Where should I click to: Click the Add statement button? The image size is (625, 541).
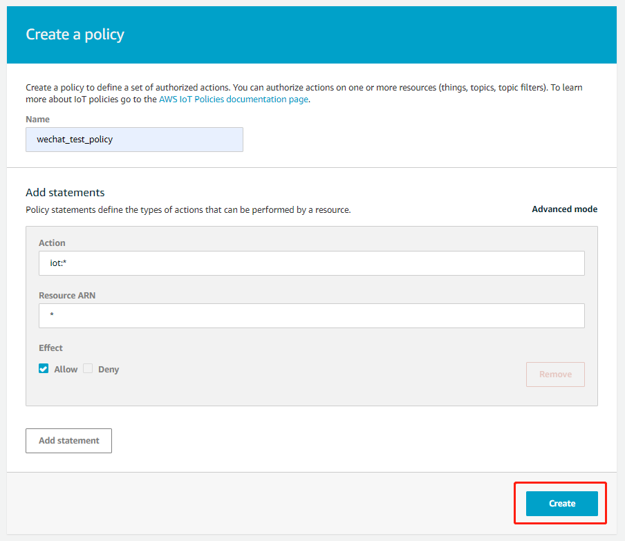[x=68, y=441]
